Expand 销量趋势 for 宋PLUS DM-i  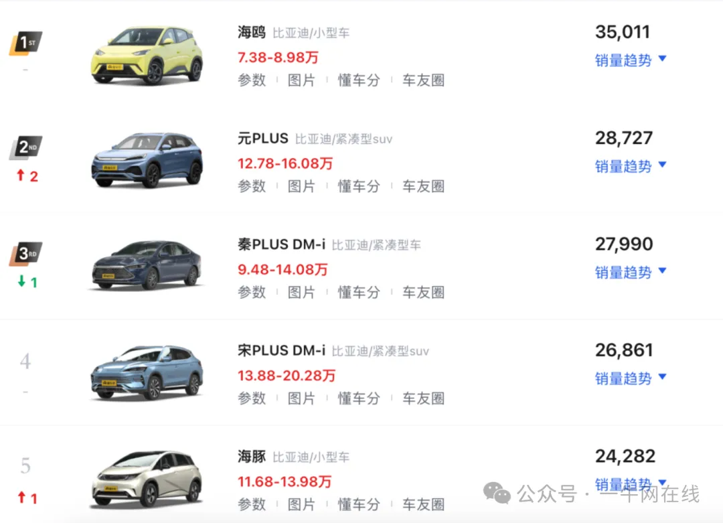tap(631, 378)
